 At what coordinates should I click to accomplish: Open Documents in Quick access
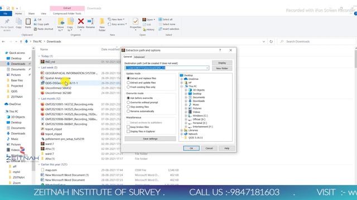coord(18,69)
